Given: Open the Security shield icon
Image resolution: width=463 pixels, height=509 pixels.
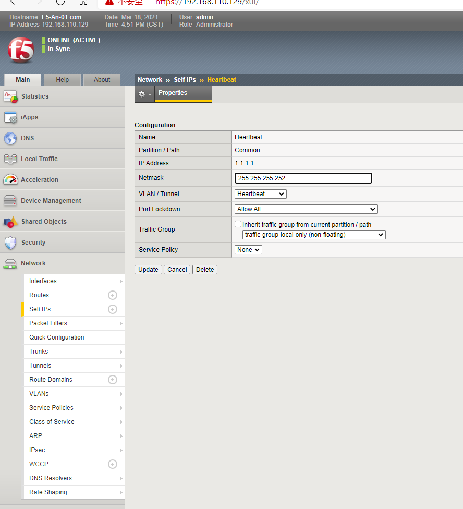Looking at the screenshot, I should (10, 243).
